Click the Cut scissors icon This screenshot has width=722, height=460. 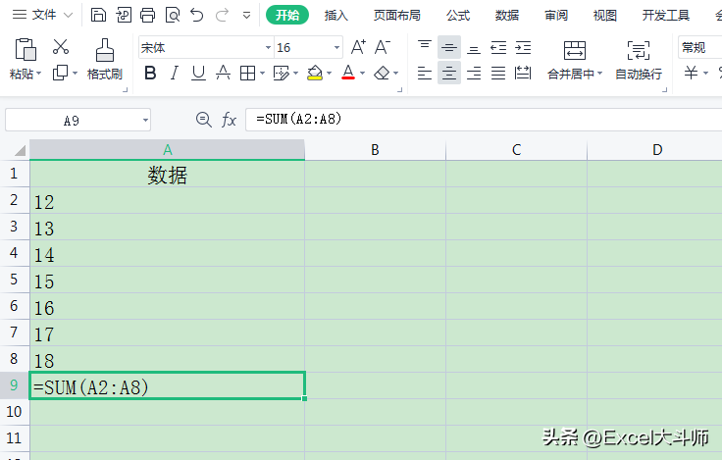60,46
